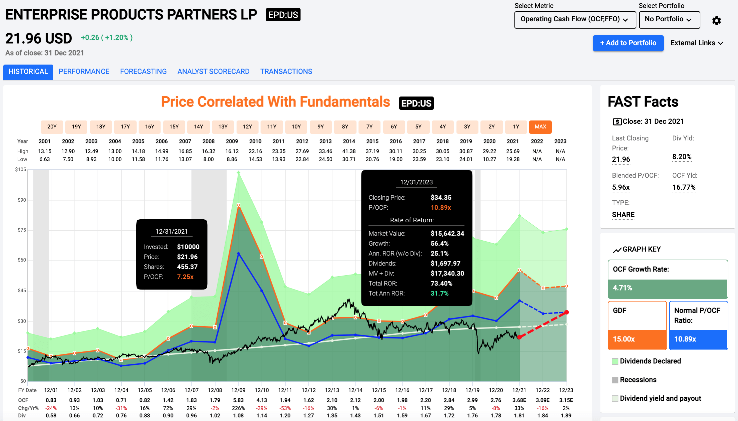The image size is (738, 421).
Task: Select the 10Y time range
Action: click(296, 127)
